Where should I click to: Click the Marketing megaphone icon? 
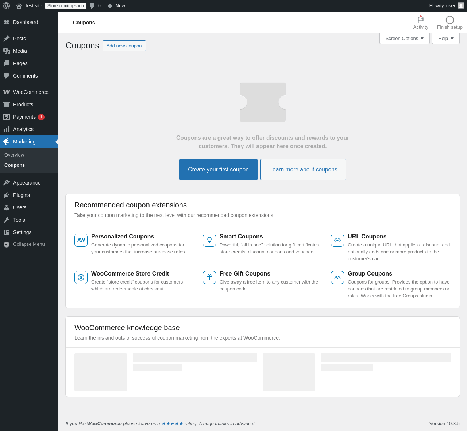[x=7, y=142]
